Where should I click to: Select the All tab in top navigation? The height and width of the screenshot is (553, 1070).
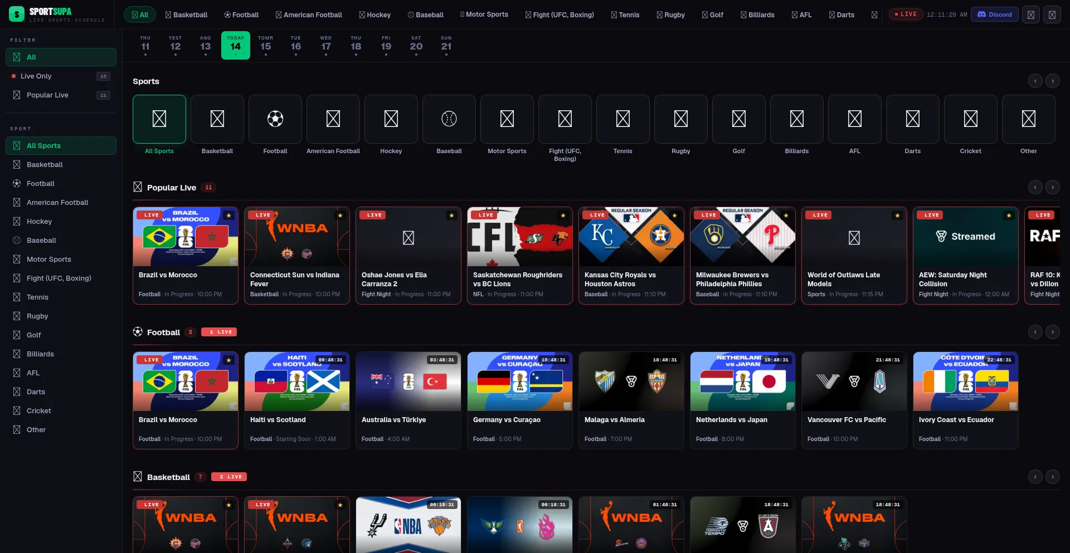(x=140, y=15)
